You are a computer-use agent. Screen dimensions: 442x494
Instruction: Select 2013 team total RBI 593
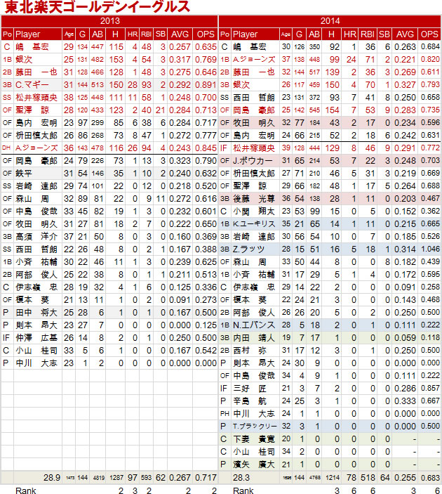[147, 478]
